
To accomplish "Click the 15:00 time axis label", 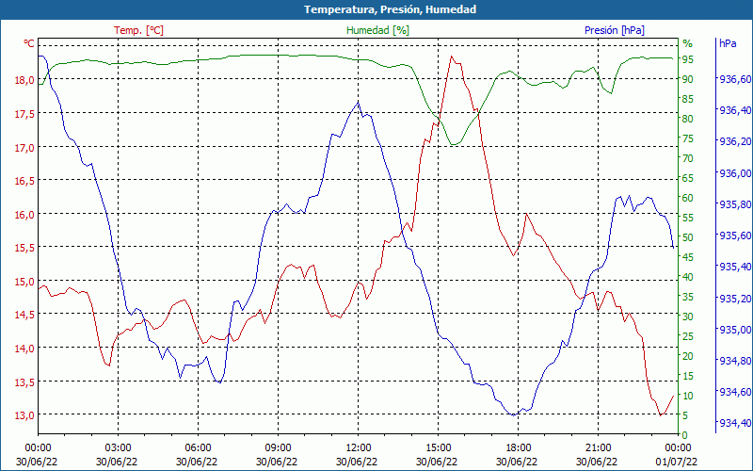I will point(438,448).
